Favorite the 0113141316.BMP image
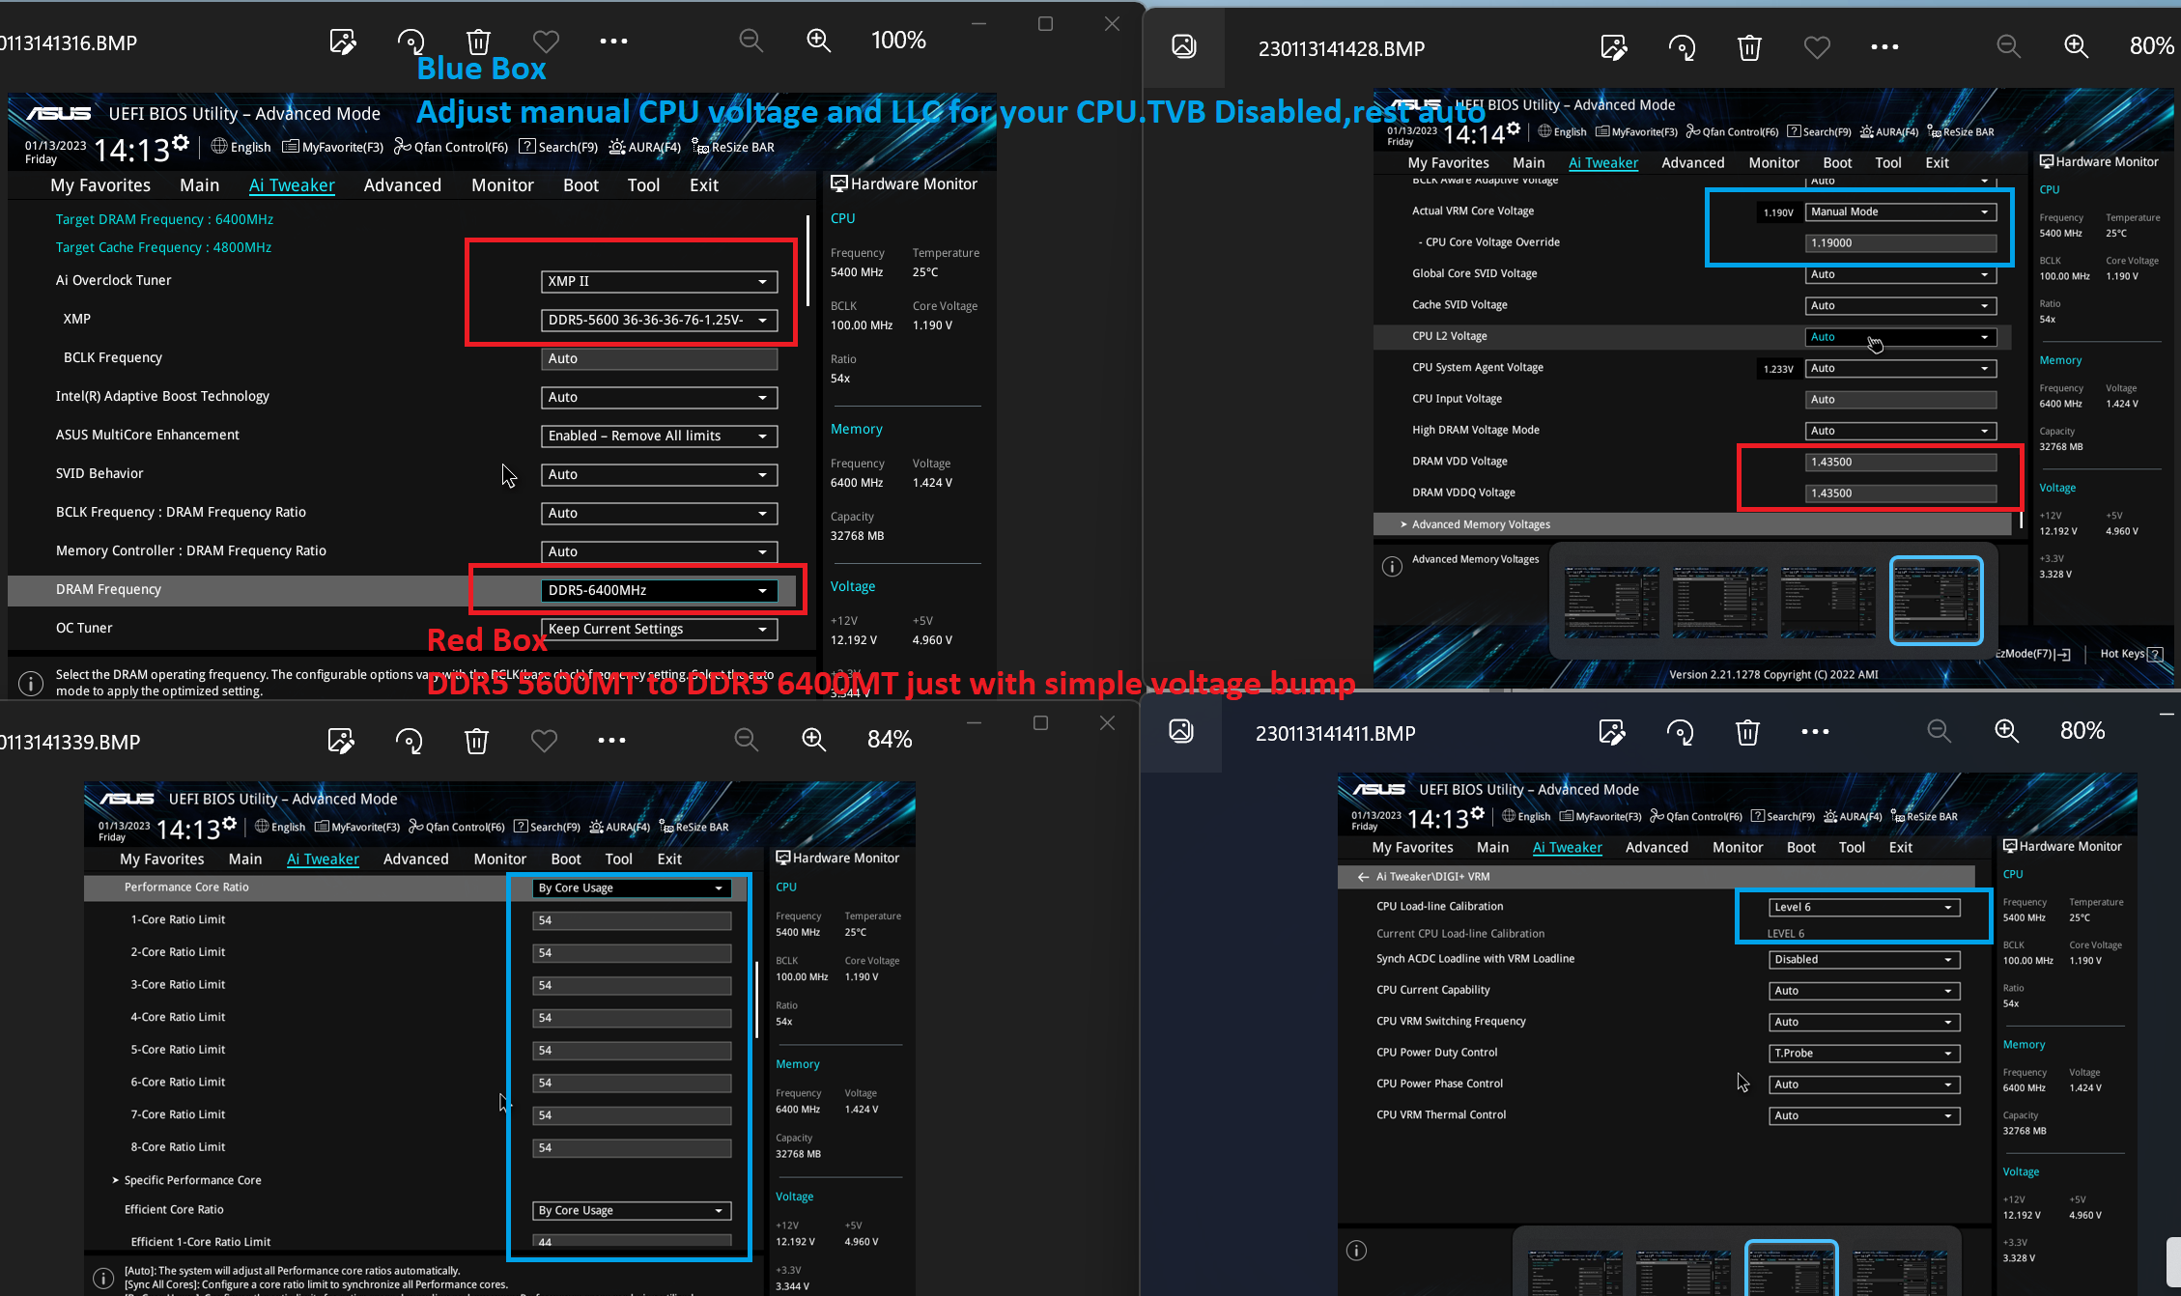This screenshot has width=2181, height=1296. (x=546, y=41)
